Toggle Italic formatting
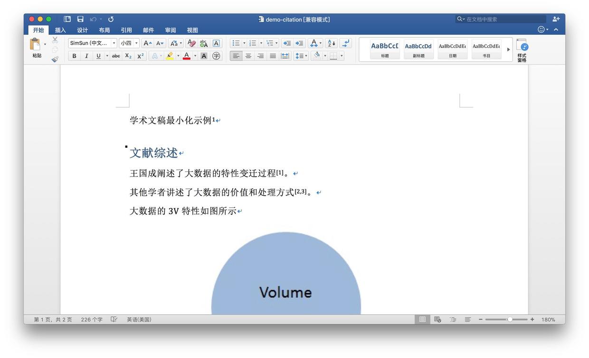 [86, 56]
